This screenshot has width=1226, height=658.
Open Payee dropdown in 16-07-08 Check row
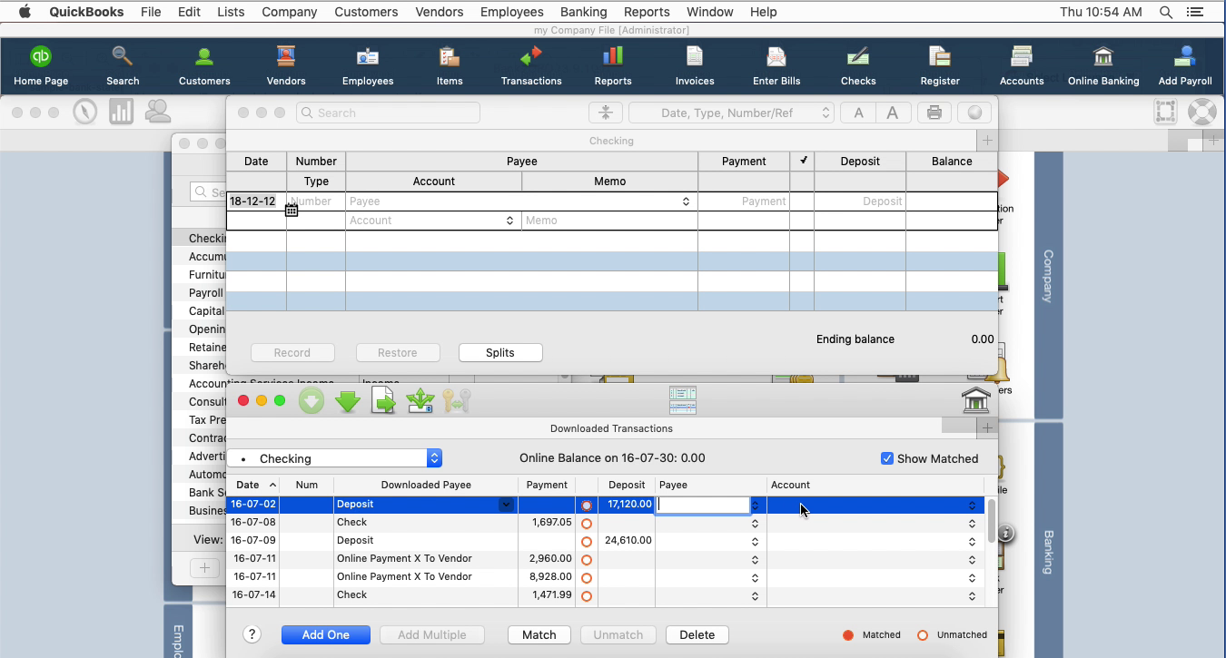pos(755,523)
